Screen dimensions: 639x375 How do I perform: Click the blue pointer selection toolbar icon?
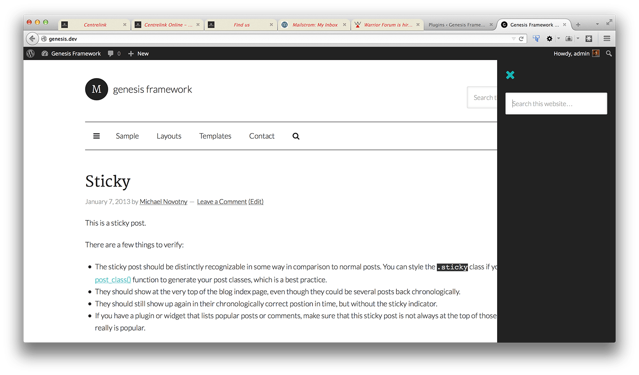536,39
